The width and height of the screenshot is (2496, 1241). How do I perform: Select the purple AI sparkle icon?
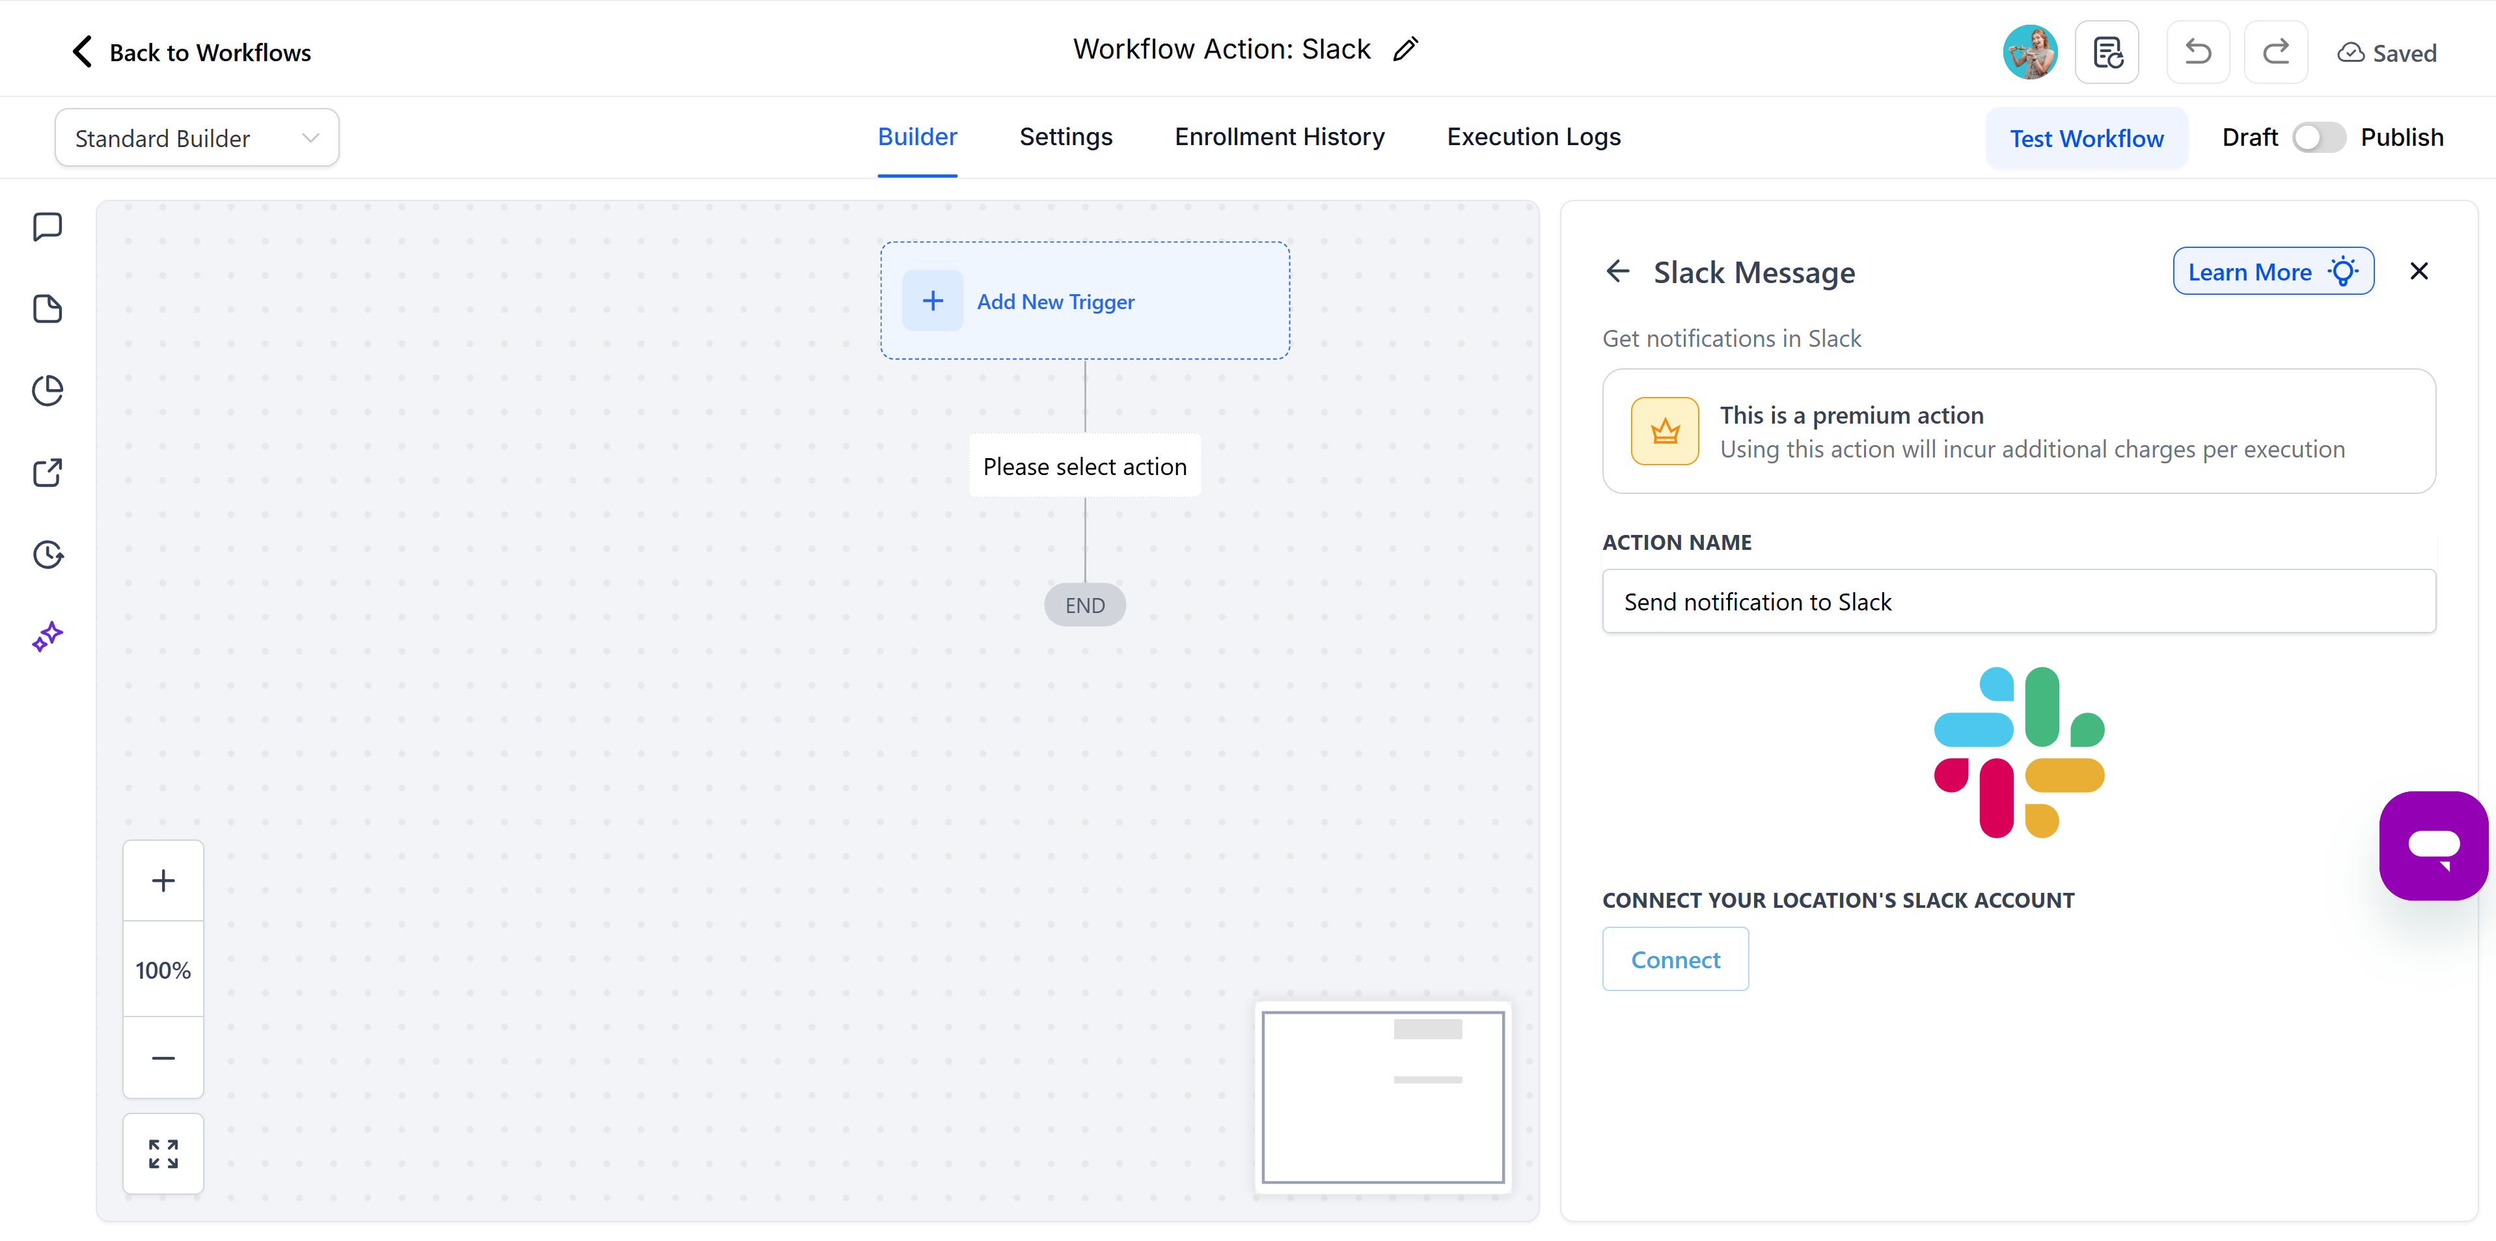(46, 636)
